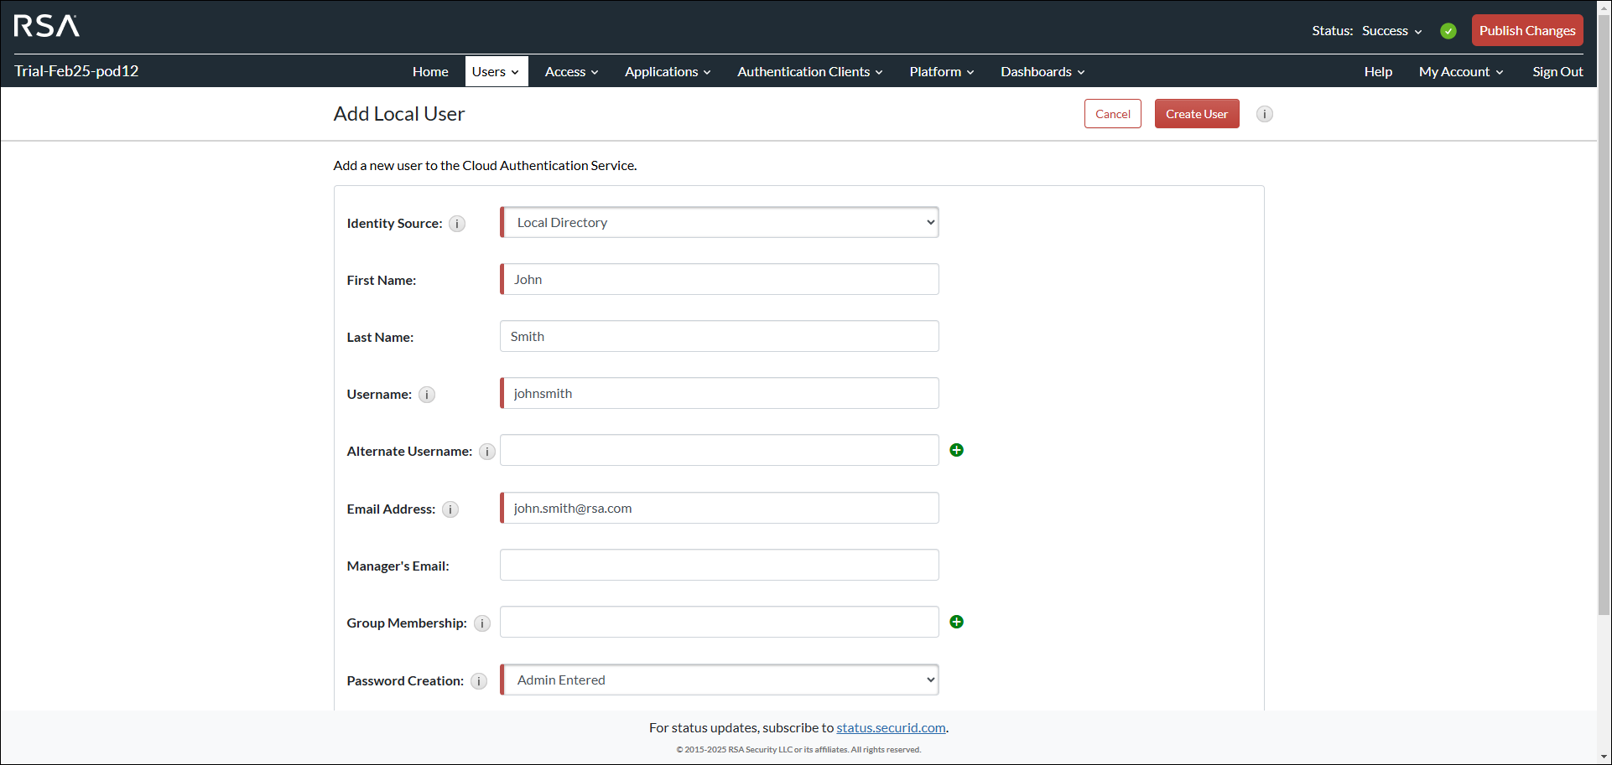The image size is (1612, 765).
Task: Open the Authentication Clients menu
Action: point(809,72)
